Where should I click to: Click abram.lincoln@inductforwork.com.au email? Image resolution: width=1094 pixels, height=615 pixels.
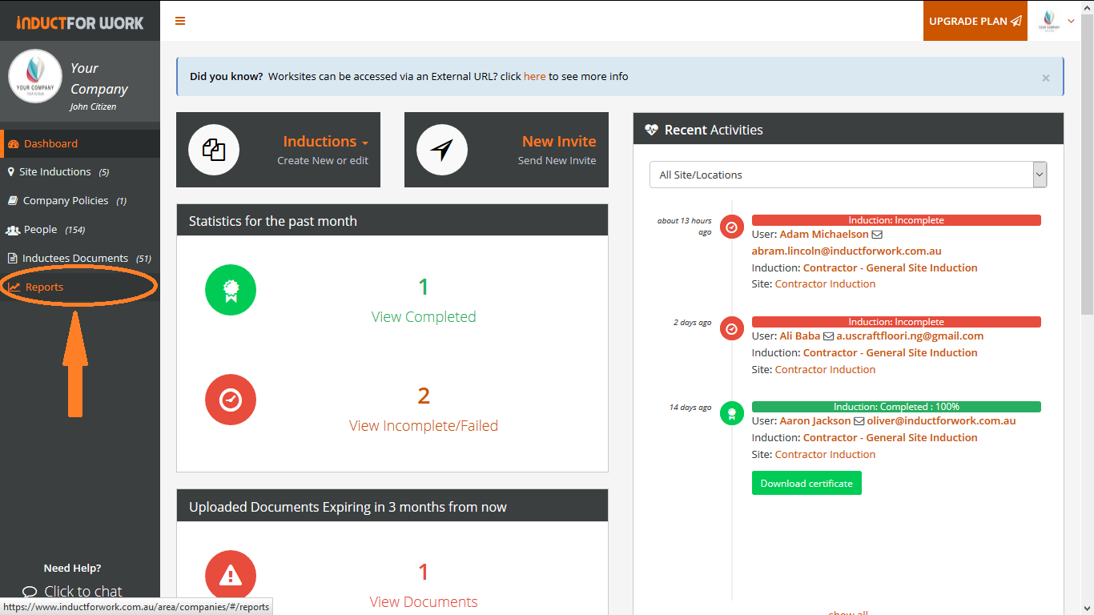[847, 251]
